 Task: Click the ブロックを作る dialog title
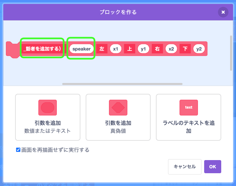tap(118, 12)
